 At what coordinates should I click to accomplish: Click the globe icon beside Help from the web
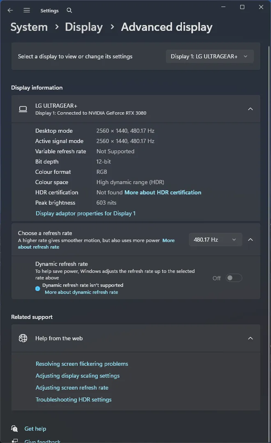coord(23,338)
